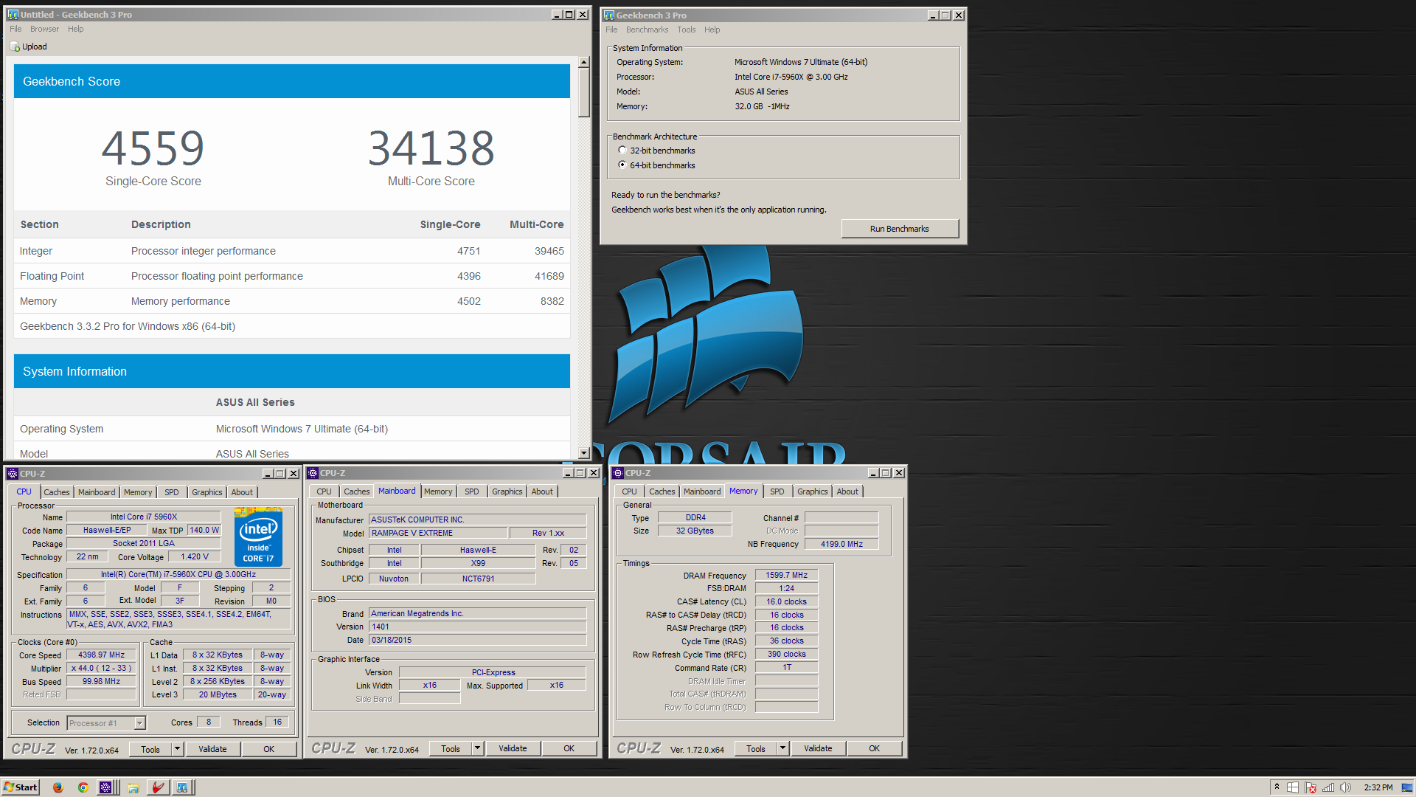Open Firefox from the taskbar
The height and width of the screenshot is (797, 1416).
click(58, 787)
